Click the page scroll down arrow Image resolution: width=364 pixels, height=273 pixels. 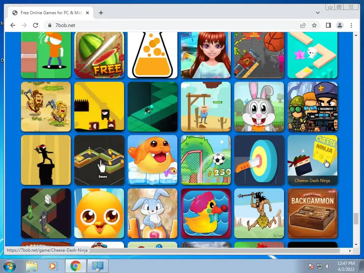click(356, 245)
